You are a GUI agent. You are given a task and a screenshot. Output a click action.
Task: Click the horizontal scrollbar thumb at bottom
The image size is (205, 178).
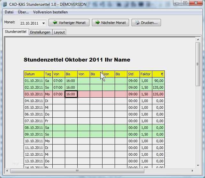coord(77,171)
